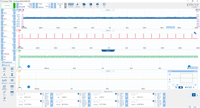Viewport: 200px width, 108px height.
Task: Open channel G settings (Off)
Action: click(x=8, y=46)
